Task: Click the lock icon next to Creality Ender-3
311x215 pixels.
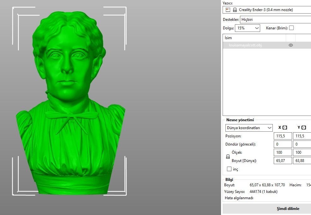Action: [235, 10]
